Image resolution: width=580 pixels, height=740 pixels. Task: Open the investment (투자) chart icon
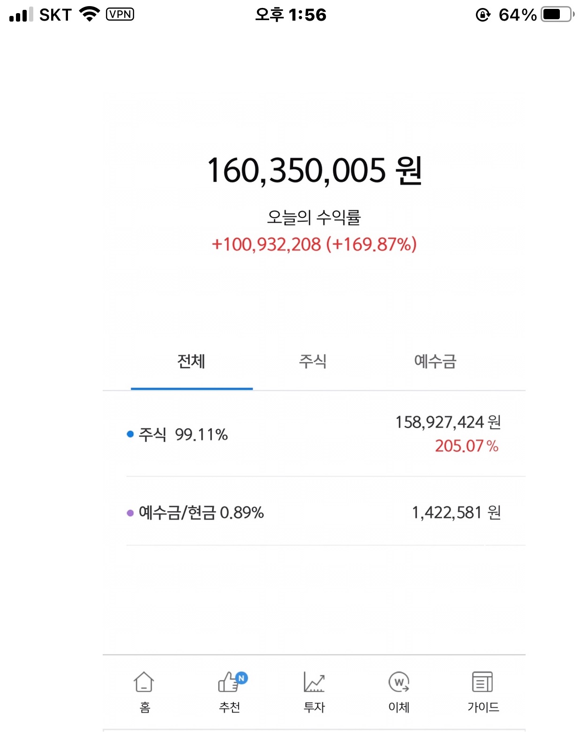[x=314, y=682]
